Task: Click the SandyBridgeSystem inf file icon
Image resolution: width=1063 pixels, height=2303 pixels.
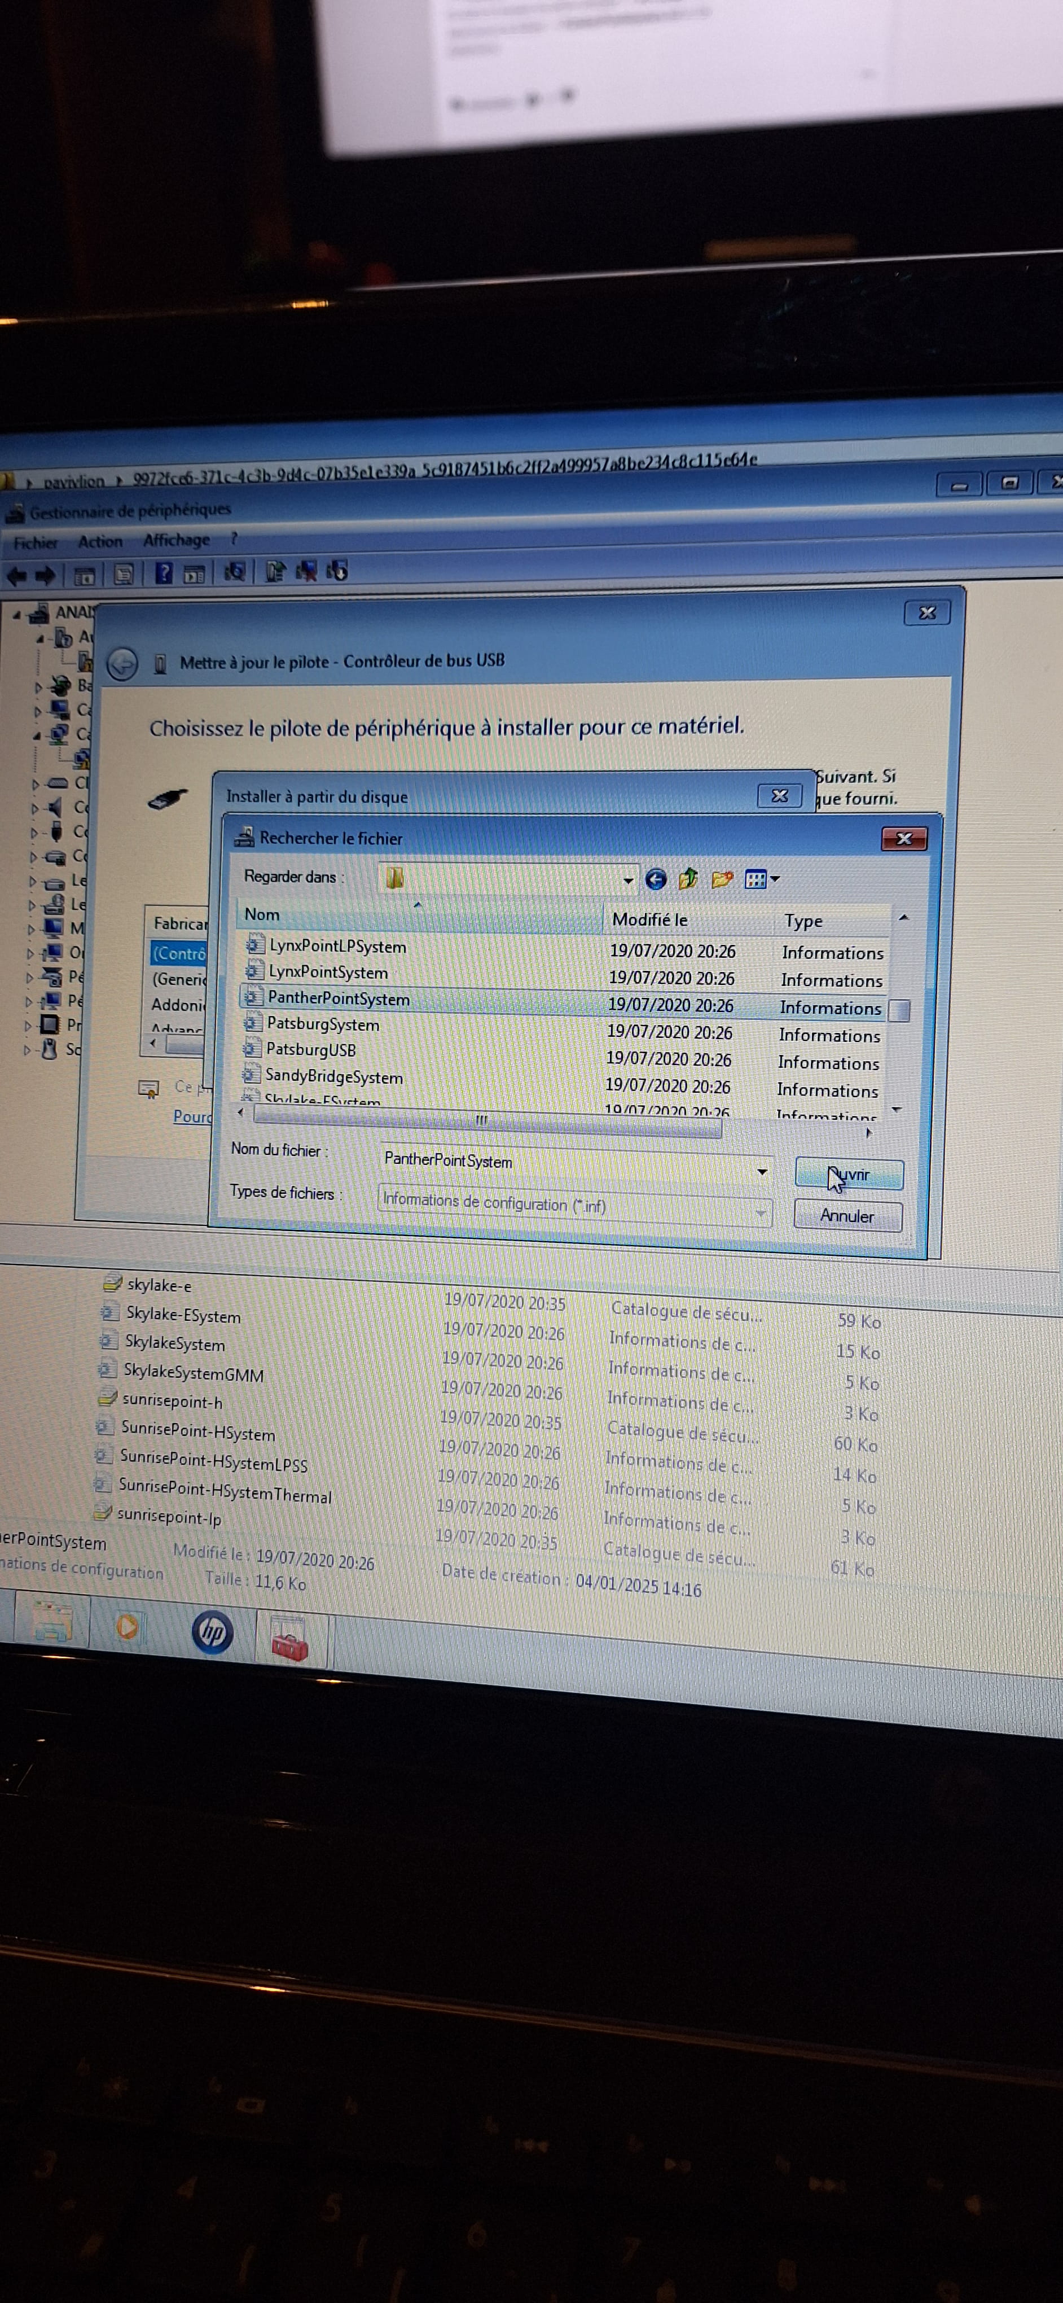Action: click(252, 1074)
